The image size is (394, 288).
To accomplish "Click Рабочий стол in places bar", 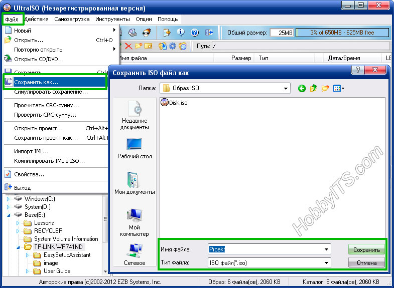I will [x=135, y=149].
